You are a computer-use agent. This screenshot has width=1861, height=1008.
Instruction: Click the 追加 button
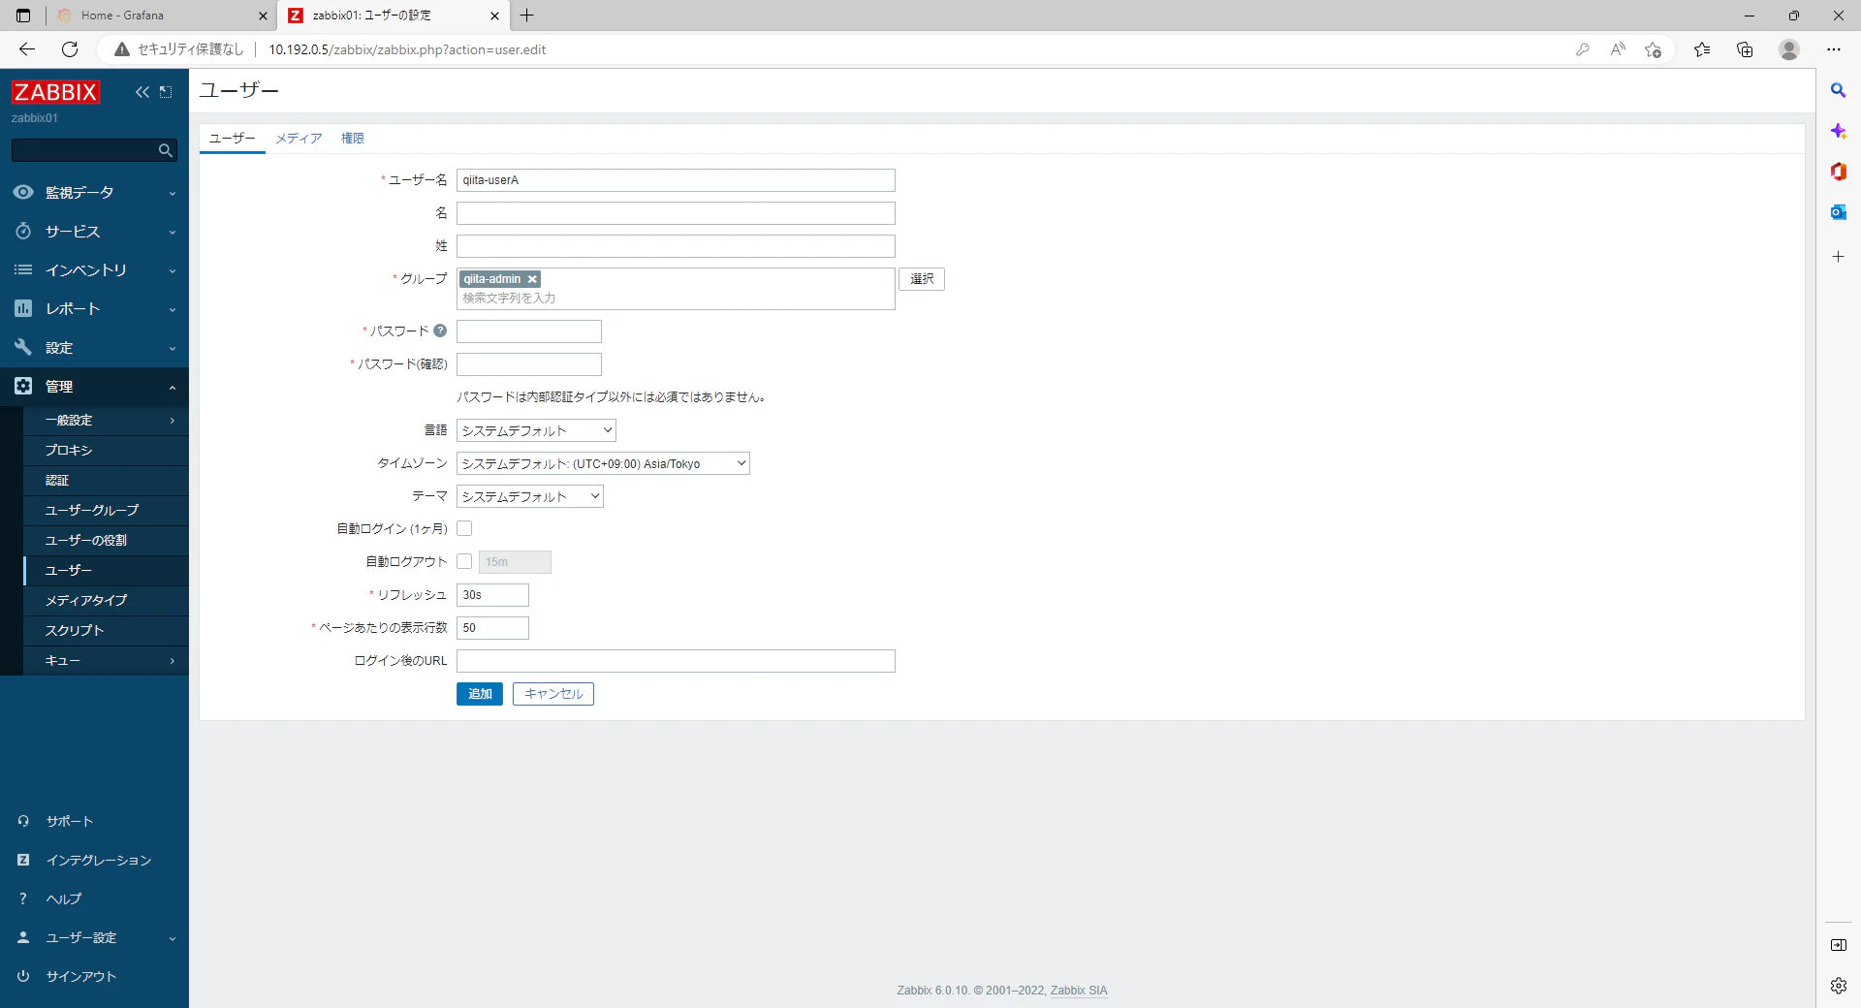480,694
